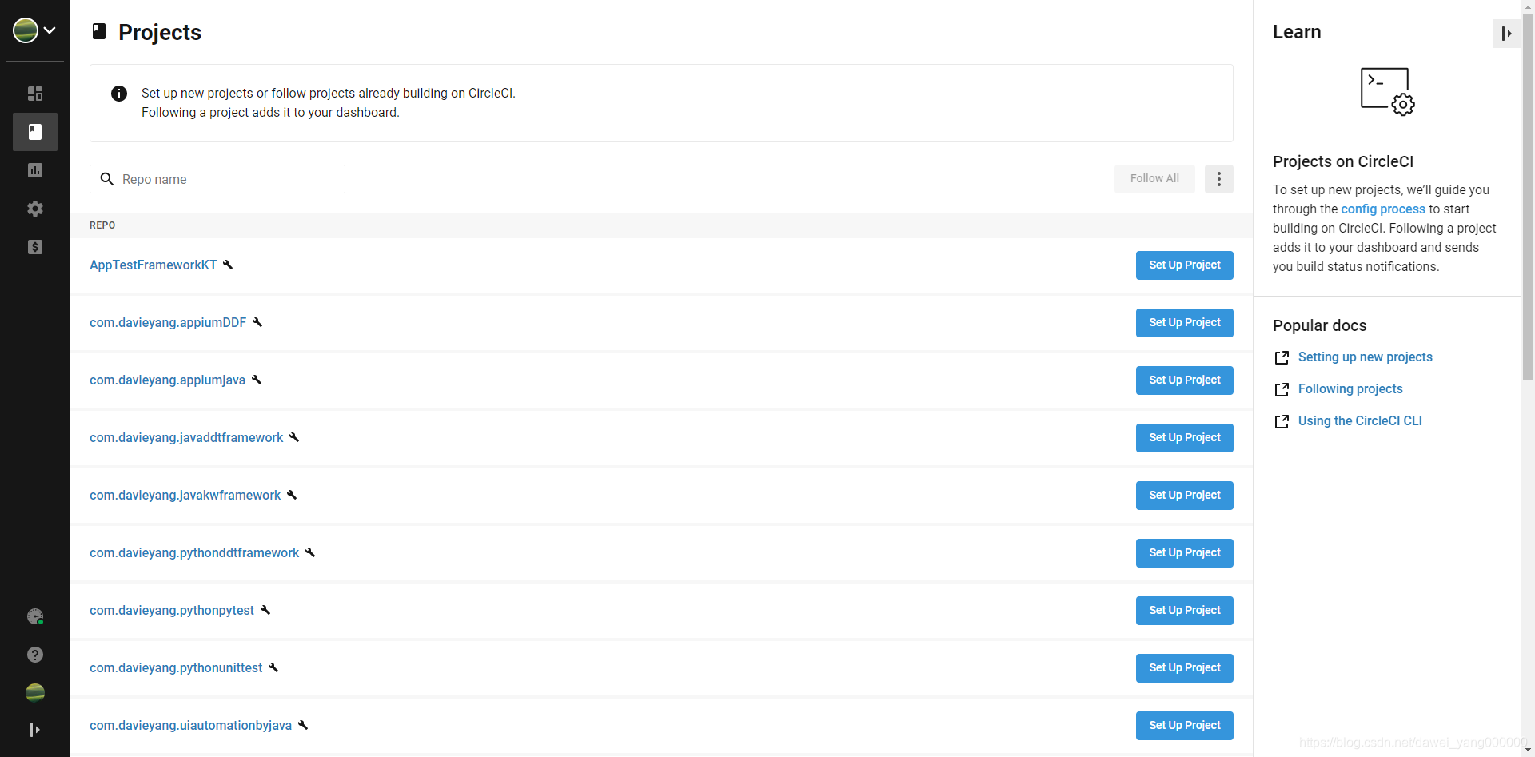Click wrench icon beside com.davieyang.appiumDDF
Viewport: 1535px width, 757px height.
click(257, 322)
